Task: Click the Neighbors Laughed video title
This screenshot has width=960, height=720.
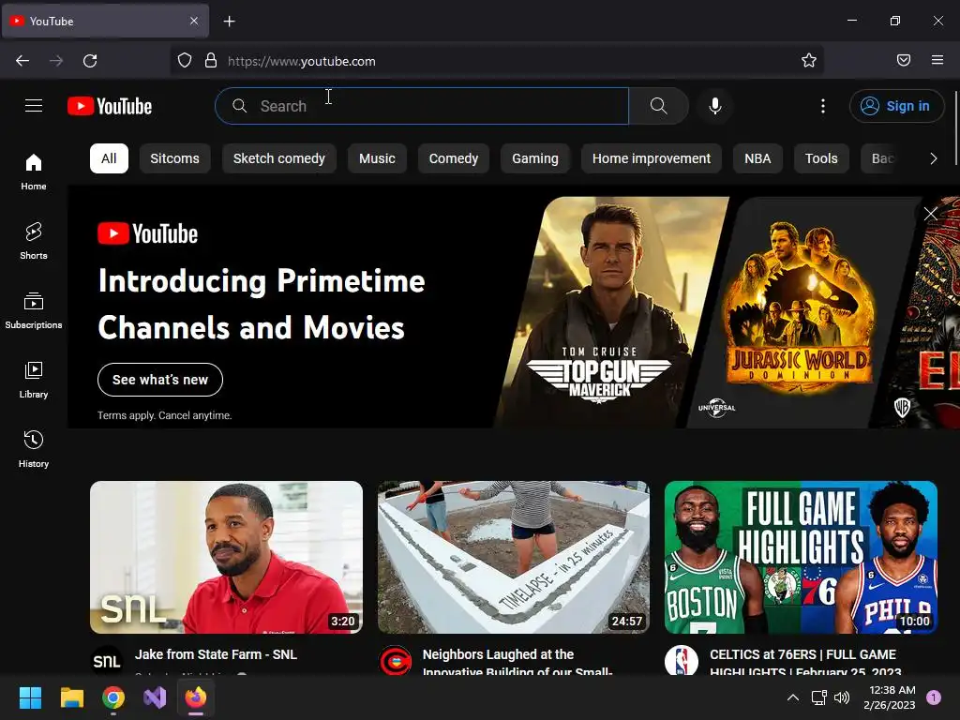Action: [517, 663]
